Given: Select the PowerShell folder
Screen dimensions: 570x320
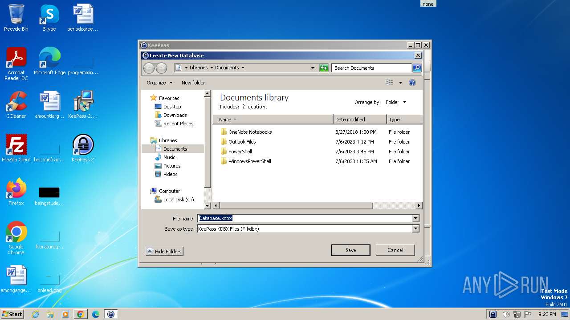Looking at the screenshot, I should [x=240, y=152].
